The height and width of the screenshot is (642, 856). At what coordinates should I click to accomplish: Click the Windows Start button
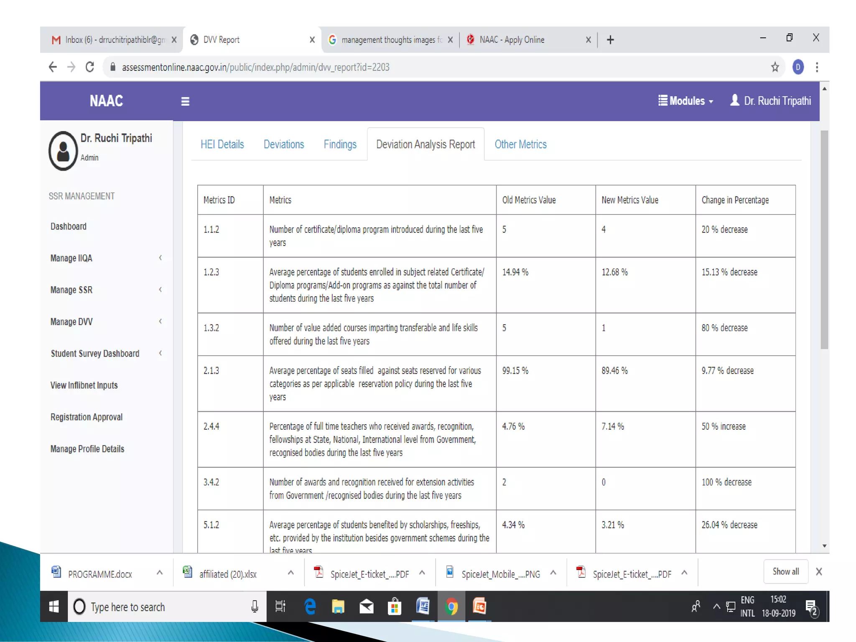point(54,606)
